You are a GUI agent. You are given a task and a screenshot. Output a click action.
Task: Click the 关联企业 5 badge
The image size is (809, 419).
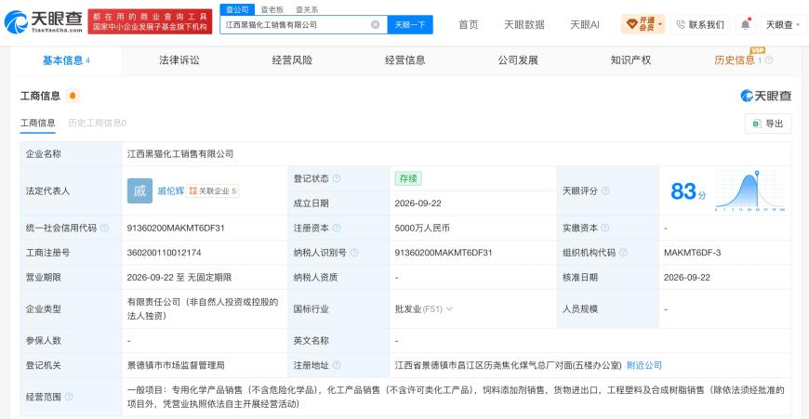(213, 190)
